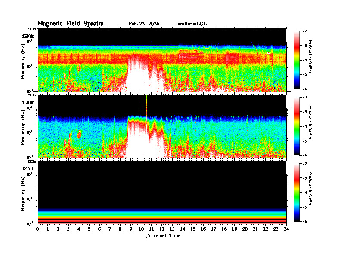341x263 pixels.
Task: Click the hour 0 tick label
Action: (37, 229)
